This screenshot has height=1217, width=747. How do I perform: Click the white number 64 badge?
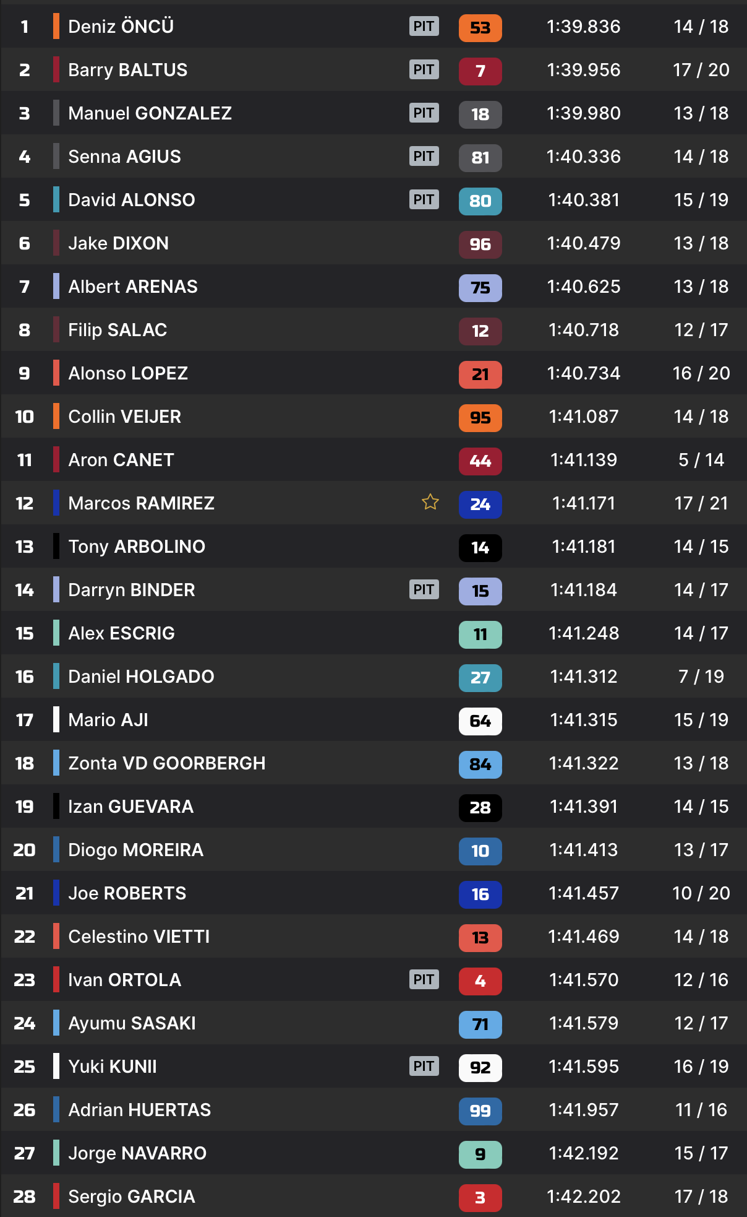(480, 721)
